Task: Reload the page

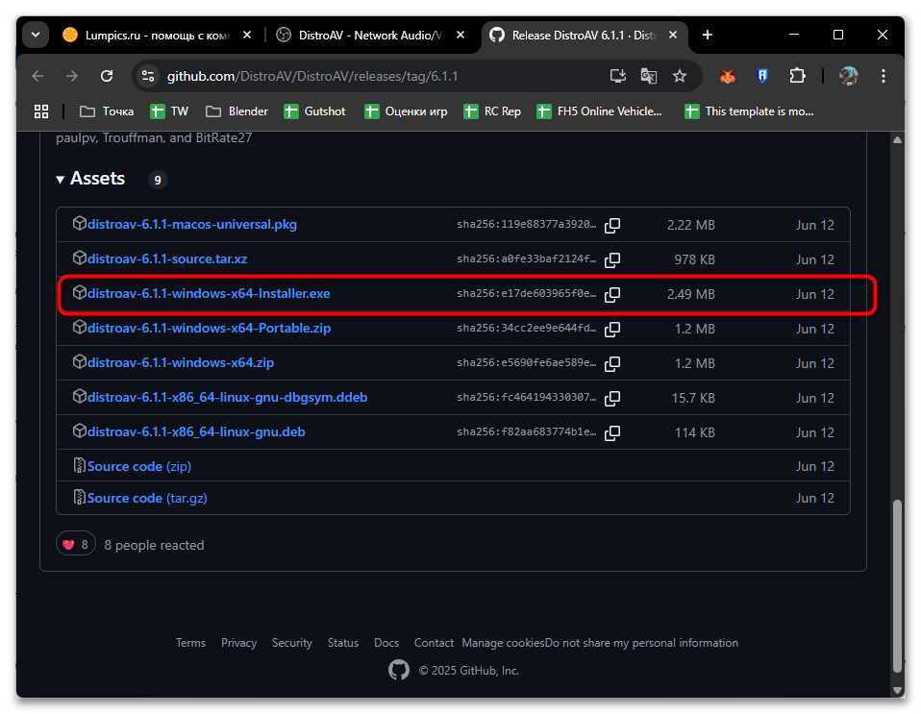Action: point(107,76)
